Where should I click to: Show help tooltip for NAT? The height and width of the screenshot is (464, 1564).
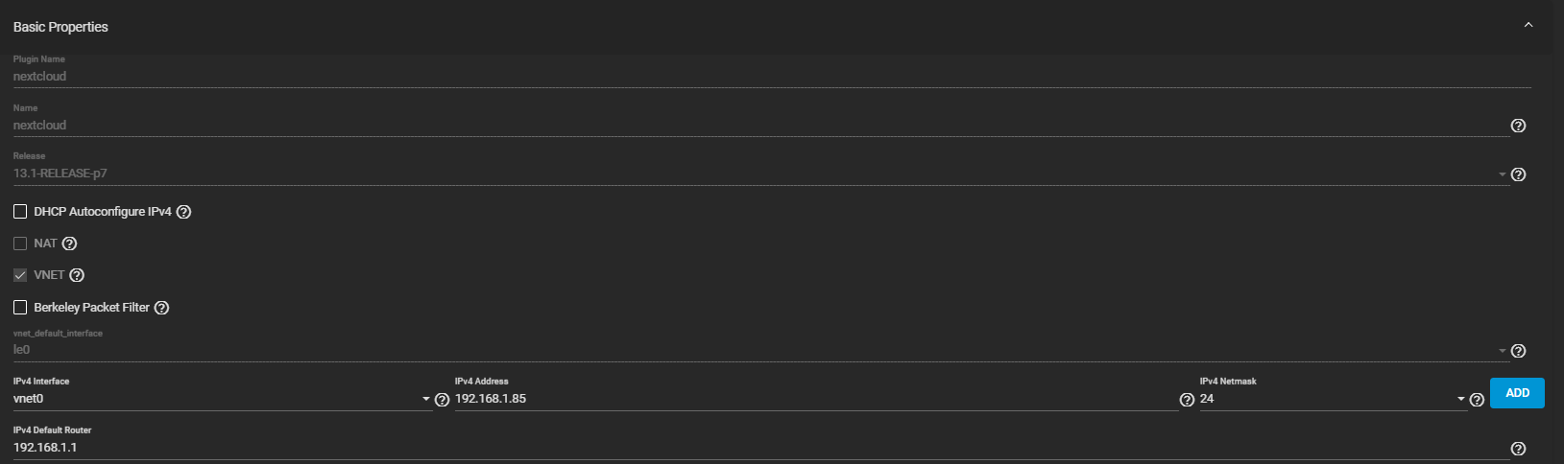click(x=69, y=244)
